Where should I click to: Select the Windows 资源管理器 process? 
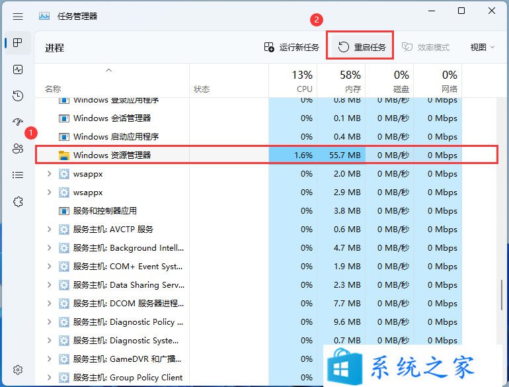[266, 155]
